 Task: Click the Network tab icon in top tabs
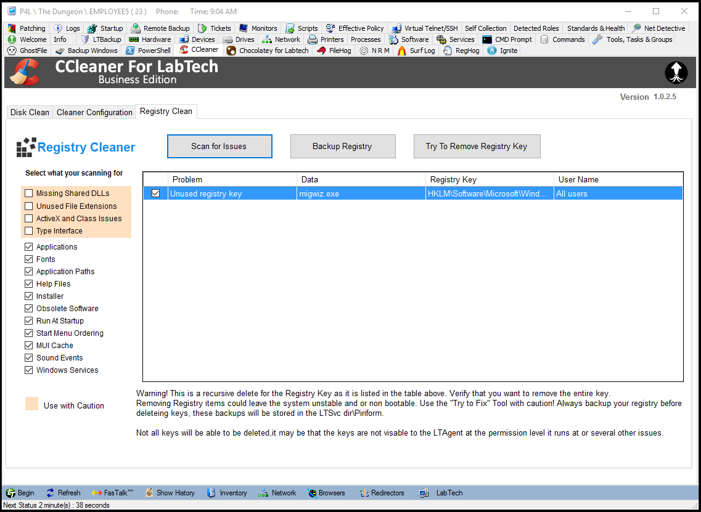tap(267, 39)
